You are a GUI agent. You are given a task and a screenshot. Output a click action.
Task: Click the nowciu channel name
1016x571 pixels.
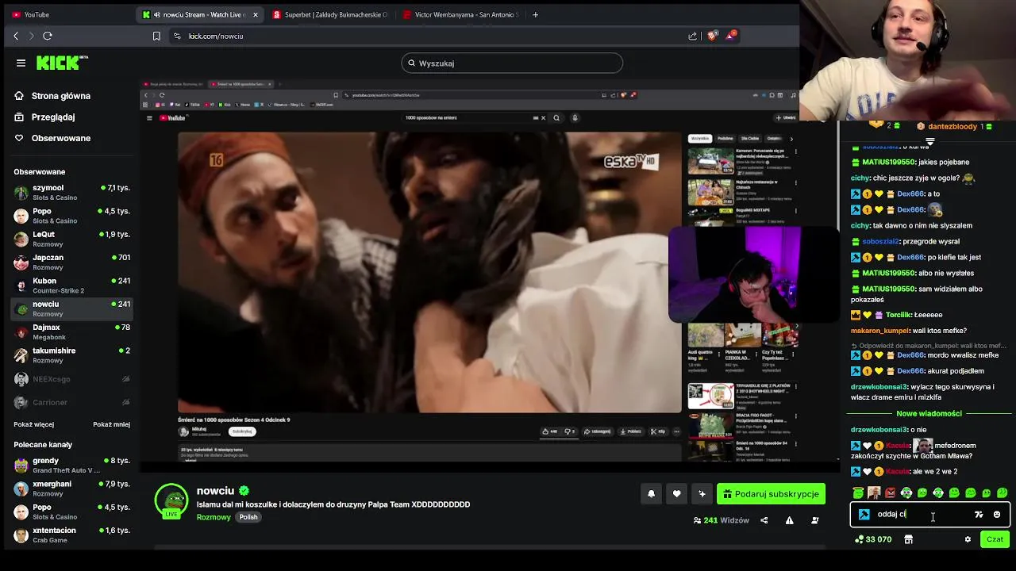pos(215,491)
